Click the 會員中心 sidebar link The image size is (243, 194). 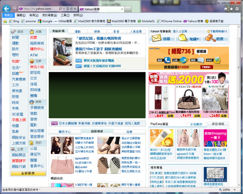pos(37,166)
